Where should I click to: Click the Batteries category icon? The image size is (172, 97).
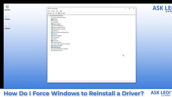[52, 19]
